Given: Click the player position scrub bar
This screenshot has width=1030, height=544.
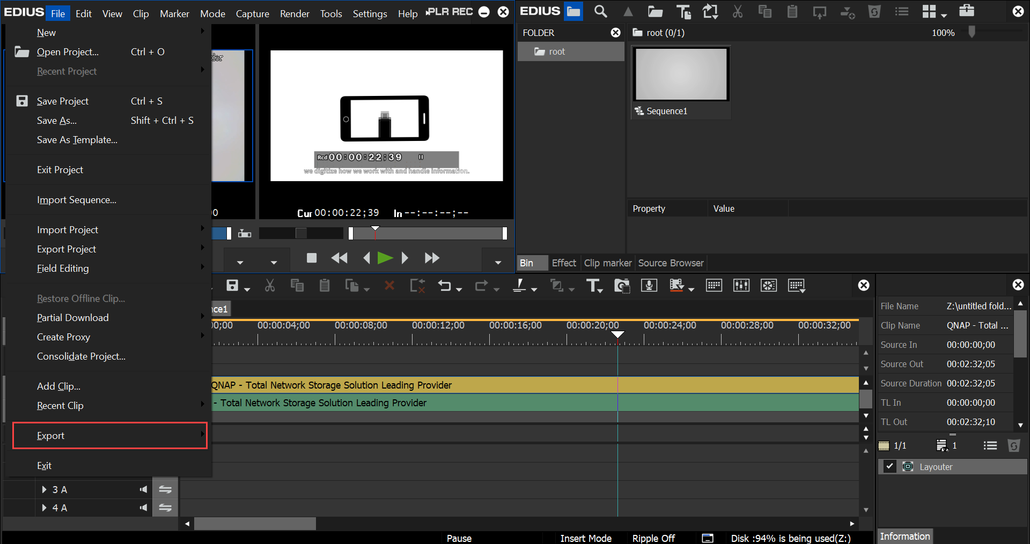Looking at the screenshot, I should (428, 233).
